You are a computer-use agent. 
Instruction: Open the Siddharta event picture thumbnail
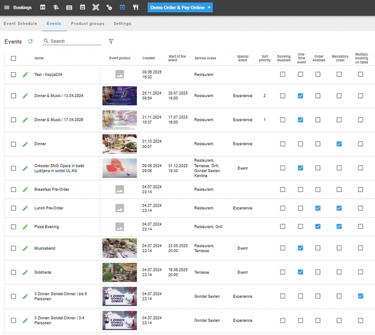(x=120, y=272)
